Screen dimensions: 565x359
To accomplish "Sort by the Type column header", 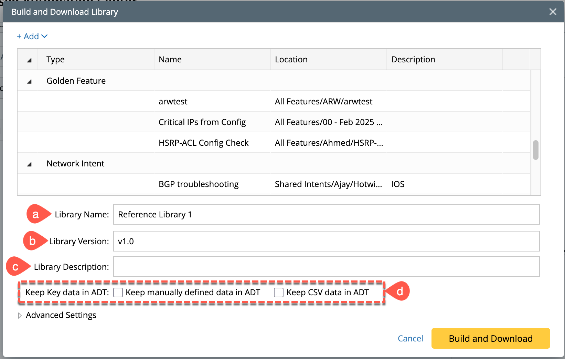I will tap(55, 60).
